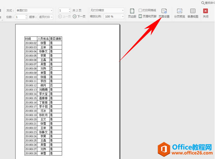Click date cell 20190108
This screenshot has width=215, height=159.
tap(31, 69)
